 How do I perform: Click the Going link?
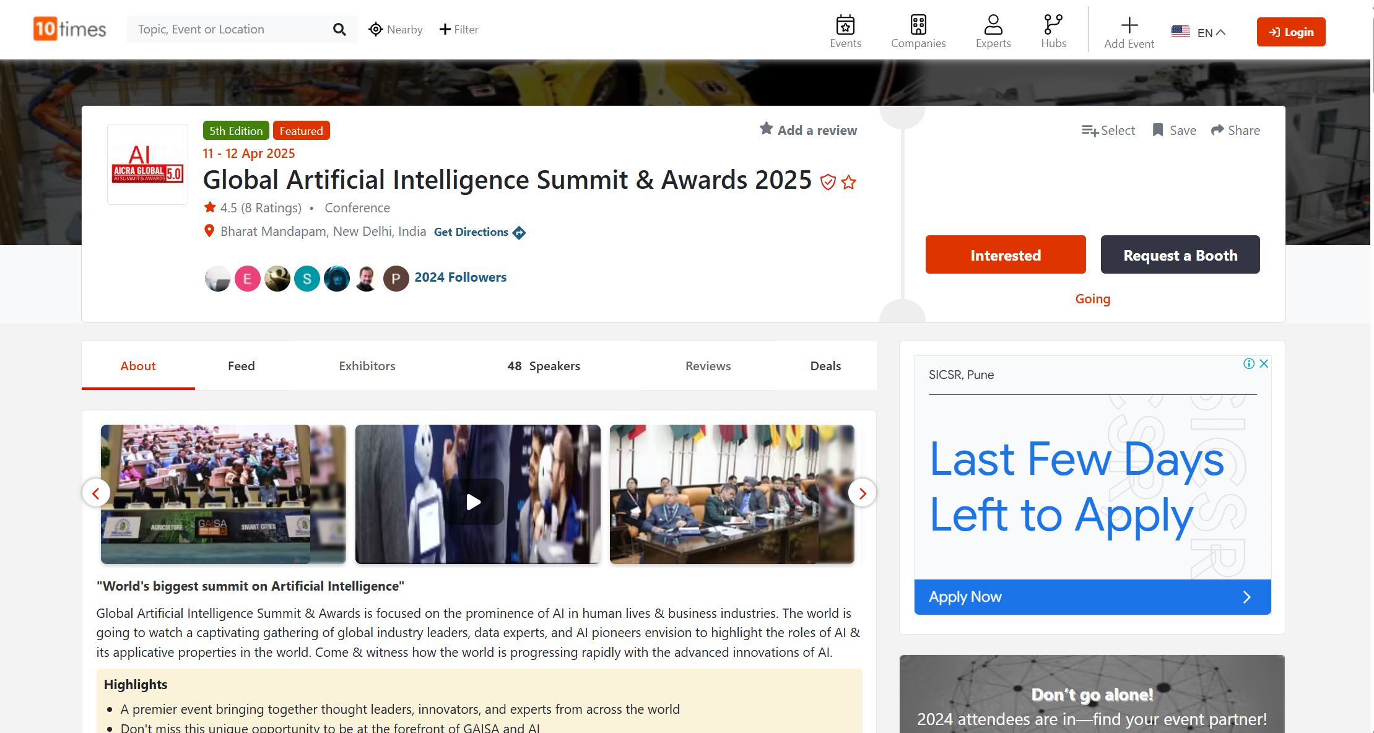pos(1093,299)
